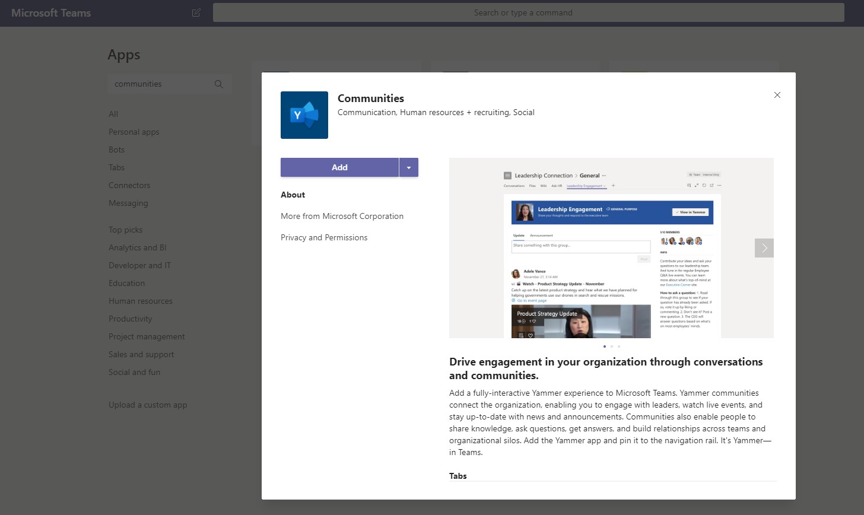Click the Communities app title

point(371,98)
